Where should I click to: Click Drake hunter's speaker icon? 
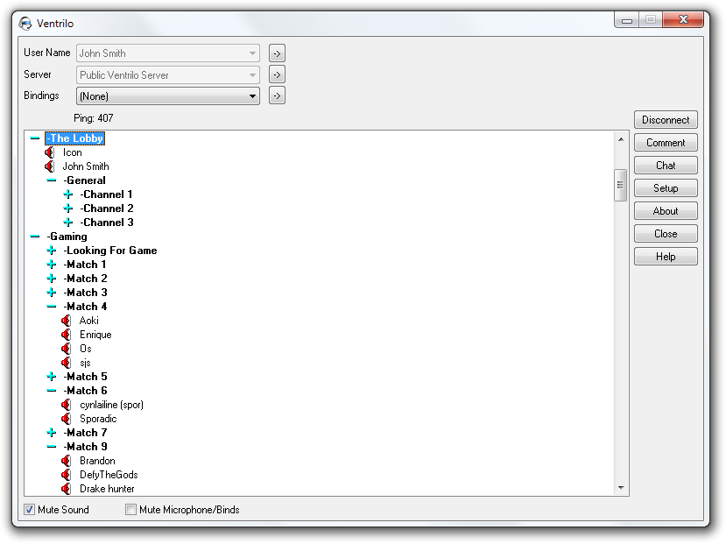pyautogui.click(x=67, y=489)
